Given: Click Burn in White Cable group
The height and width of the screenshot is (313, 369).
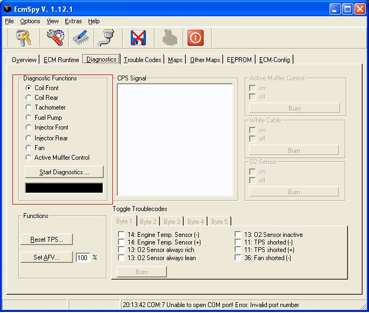Looking at the screenshot, I should (294, 151).
